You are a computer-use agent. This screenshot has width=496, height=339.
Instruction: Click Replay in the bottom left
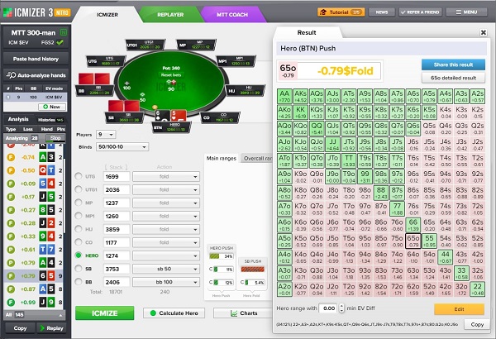(x=51, y=328)
